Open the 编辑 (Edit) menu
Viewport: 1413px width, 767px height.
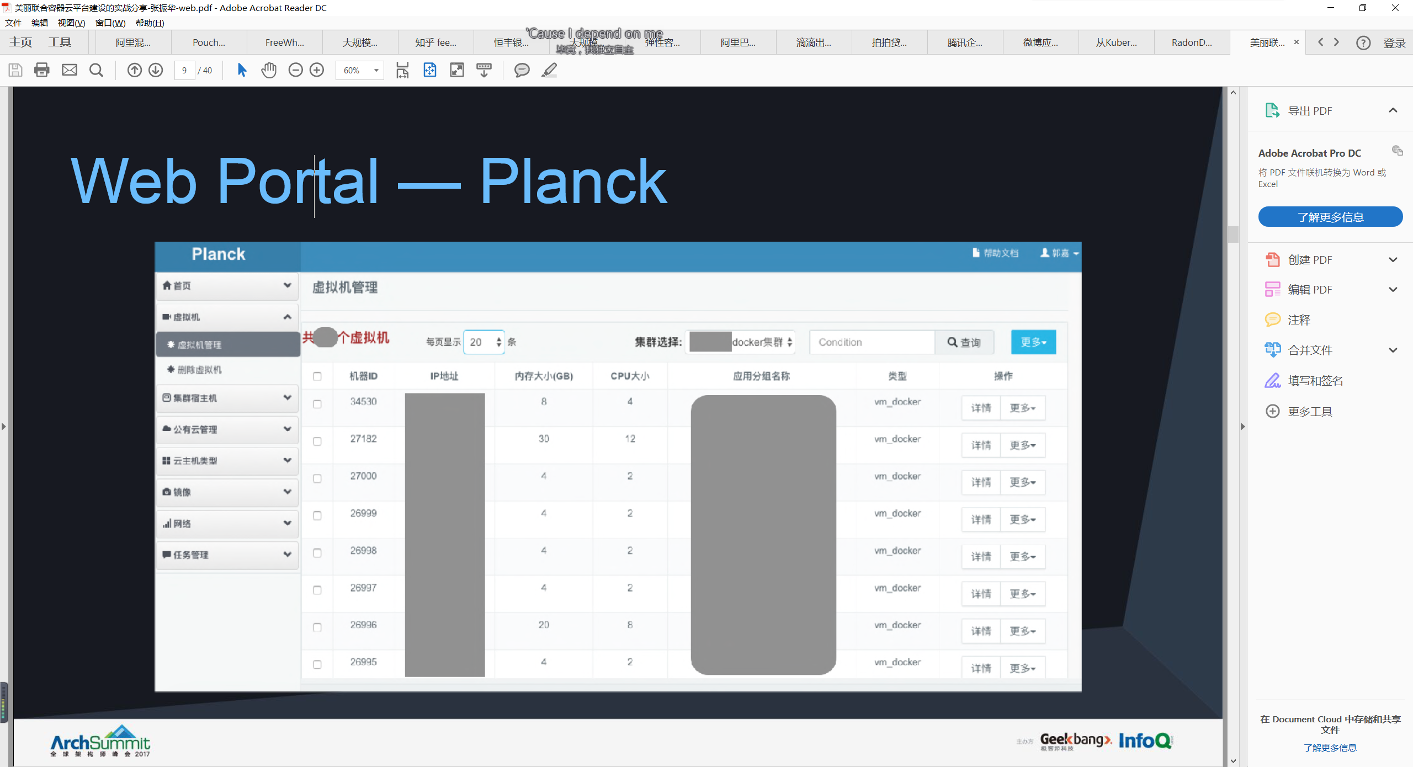coord(40,23)
